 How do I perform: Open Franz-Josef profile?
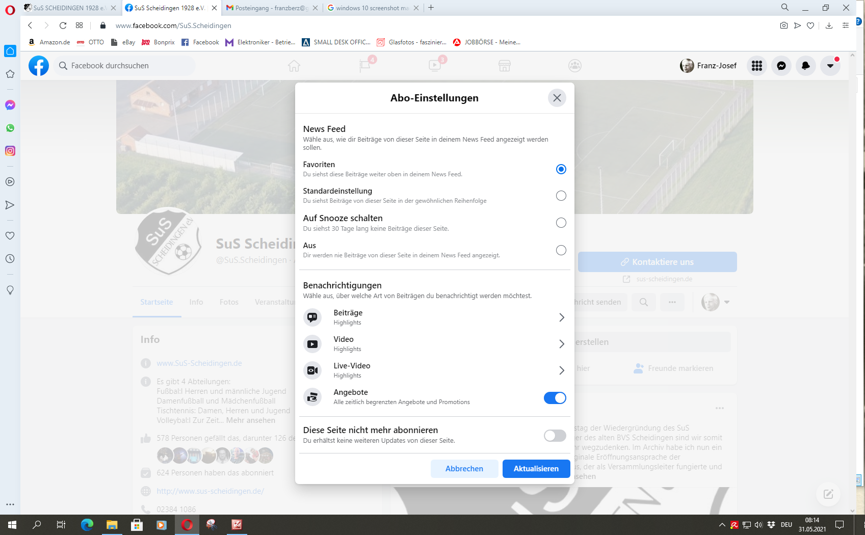[x=709, y=66]
